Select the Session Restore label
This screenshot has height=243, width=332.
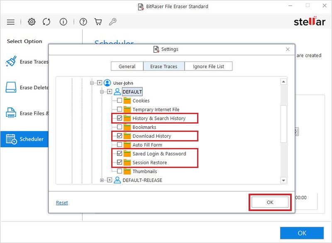[150, 163]
